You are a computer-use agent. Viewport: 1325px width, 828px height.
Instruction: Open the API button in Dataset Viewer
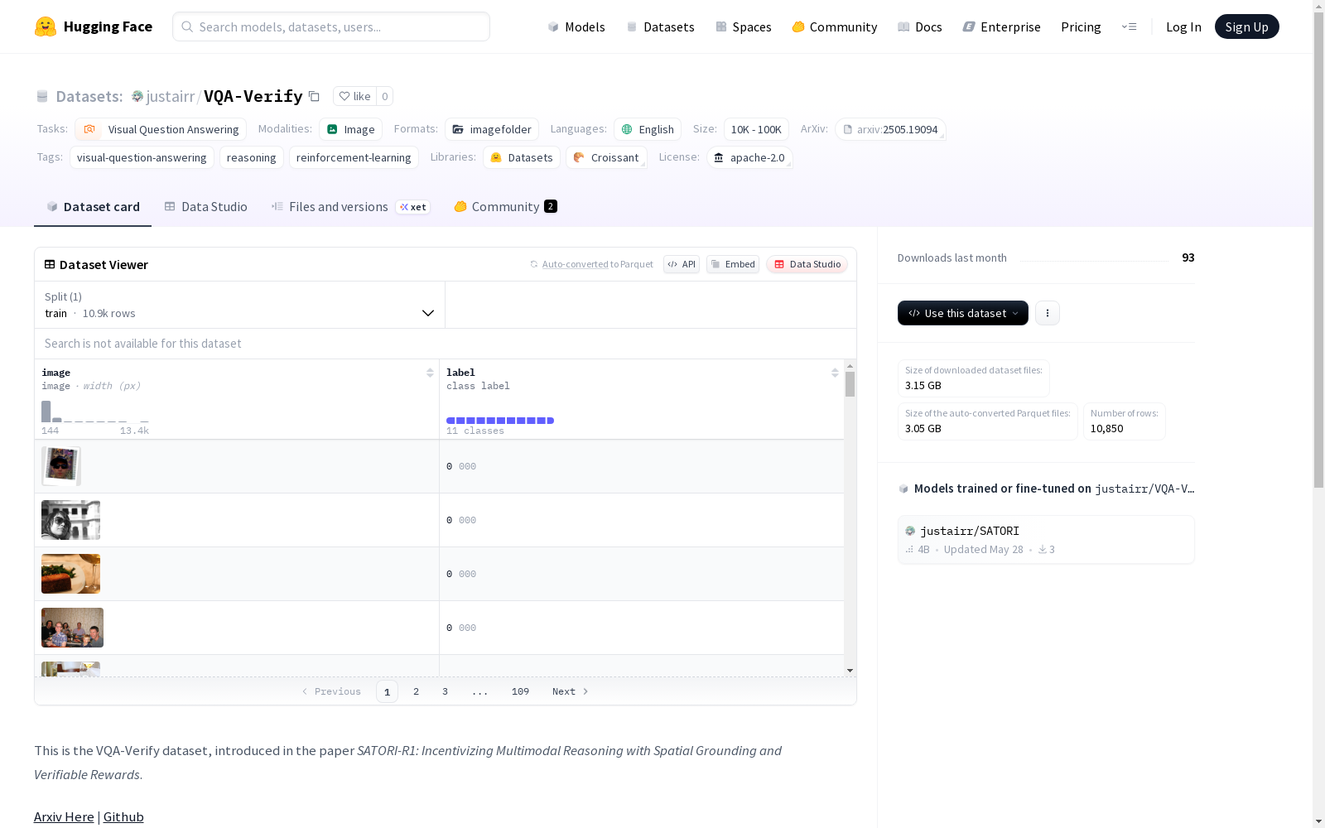tap(682, 264)
